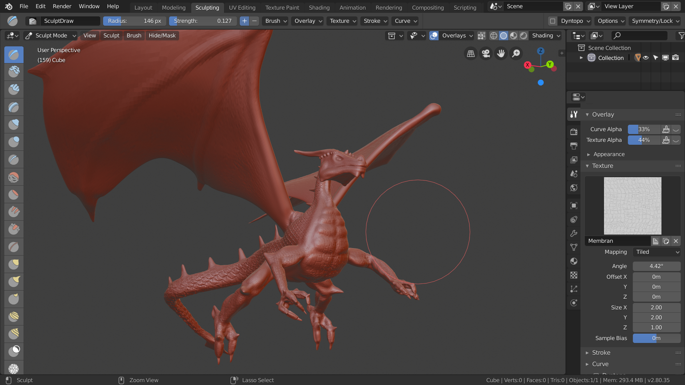Open the Sculpt menu in viewport header

click(111, 36)
